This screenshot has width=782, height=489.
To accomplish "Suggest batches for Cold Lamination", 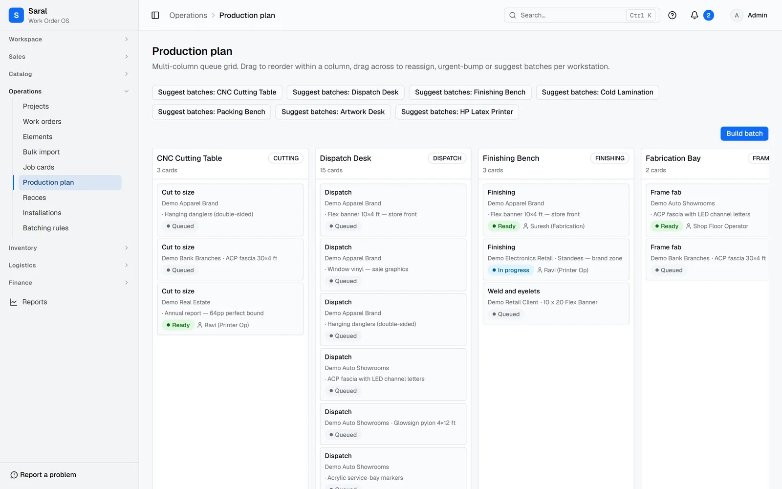I will point(597,92).
